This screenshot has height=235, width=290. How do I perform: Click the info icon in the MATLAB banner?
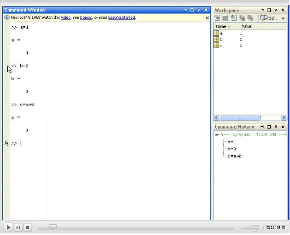coord(7,18)
